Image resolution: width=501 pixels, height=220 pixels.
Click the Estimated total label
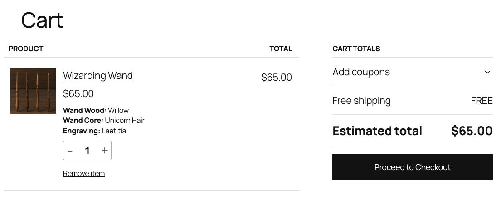[x=377, y=131]
